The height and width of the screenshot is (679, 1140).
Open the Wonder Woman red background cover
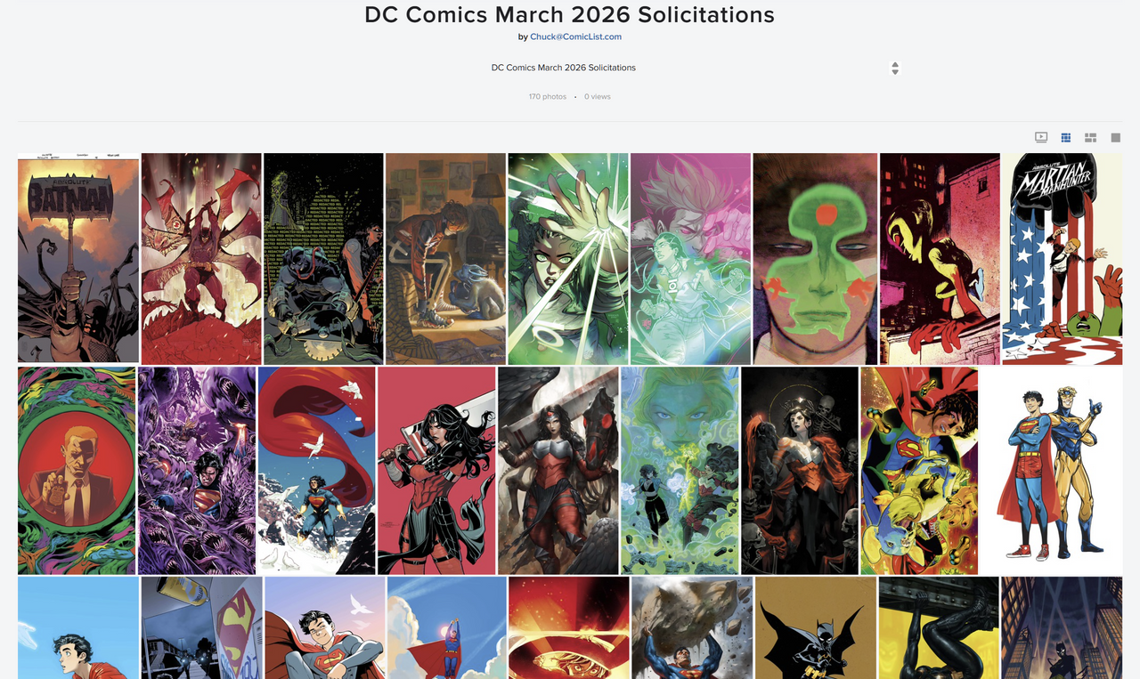pos(436,471)
